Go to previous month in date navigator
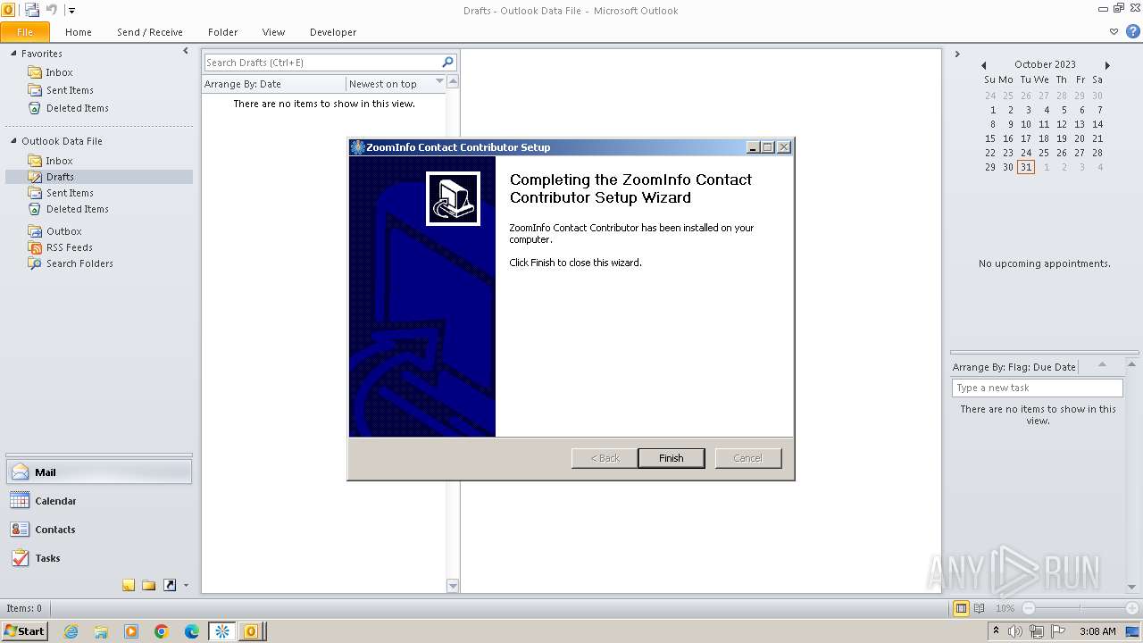Image resolution: width=1143 pixels, height=643 pixels. (x=983, y=65)
